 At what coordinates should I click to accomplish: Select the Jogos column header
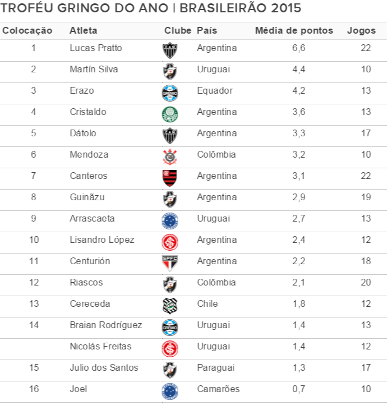(361, 30)
